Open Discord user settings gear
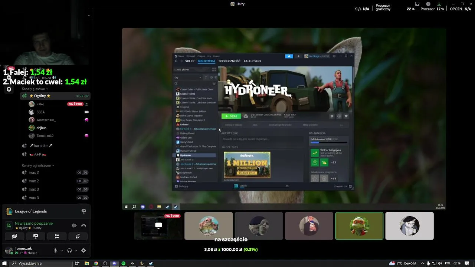Viewport: 475px width, 267px height. click(83, 251)
